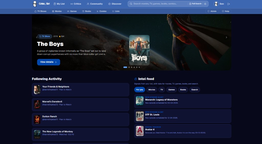Click the Avatar 4 poster icon
Image resolution: width=262 pixels, height=144 pixels.
click(x=140, y=131)
